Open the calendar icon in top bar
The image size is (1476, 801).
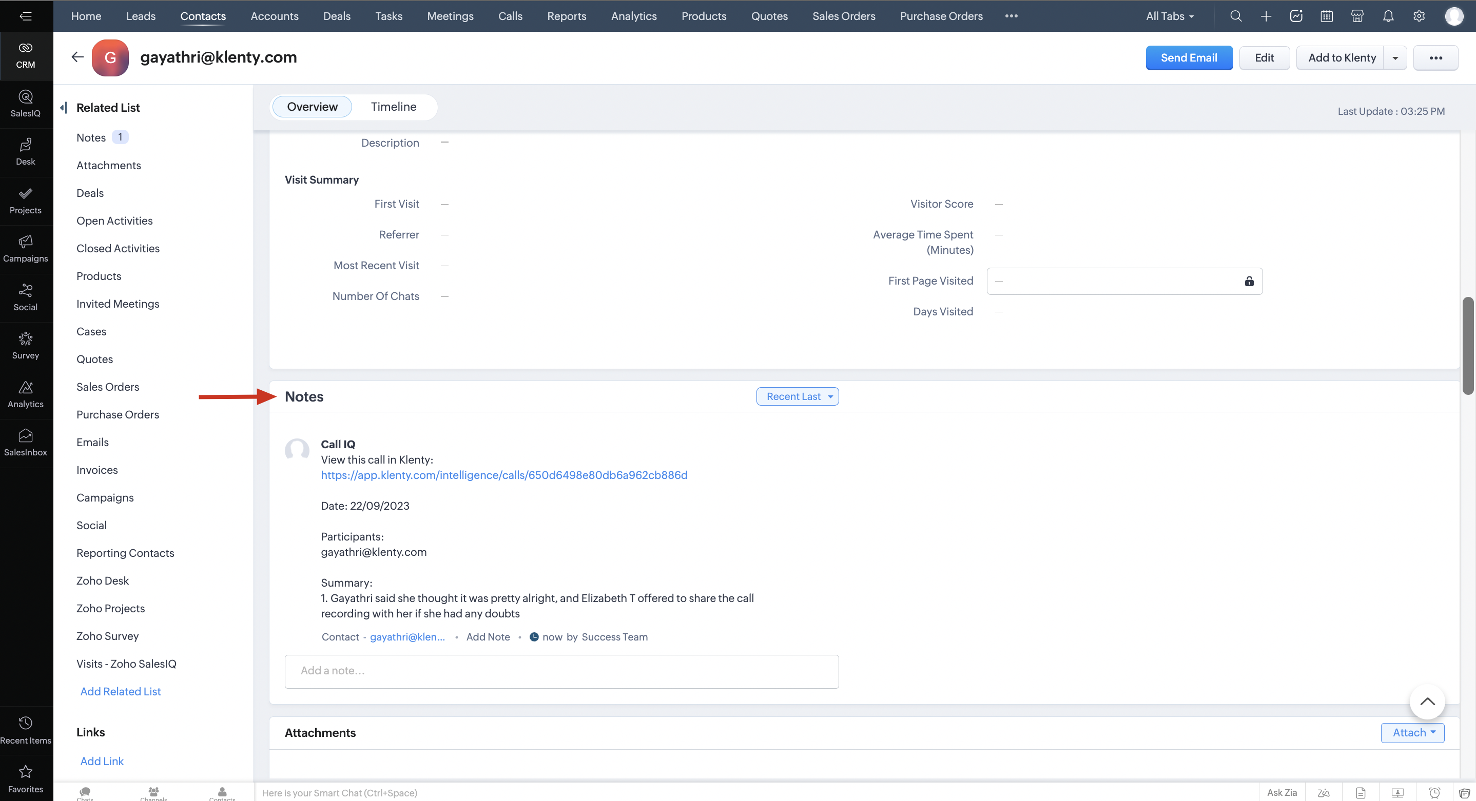coord(1327,16)
